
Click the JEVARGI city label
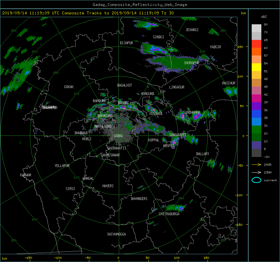tap(192, 30)
